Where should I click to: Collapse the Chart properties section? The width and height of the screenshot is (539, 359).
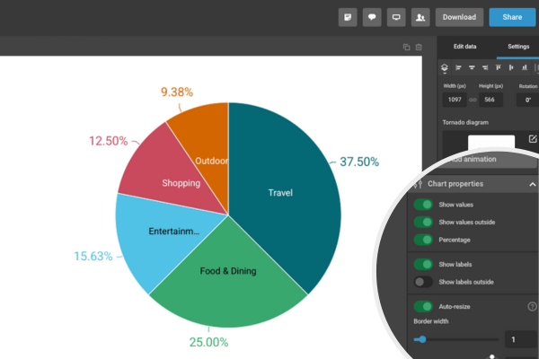tap(532, 185)
